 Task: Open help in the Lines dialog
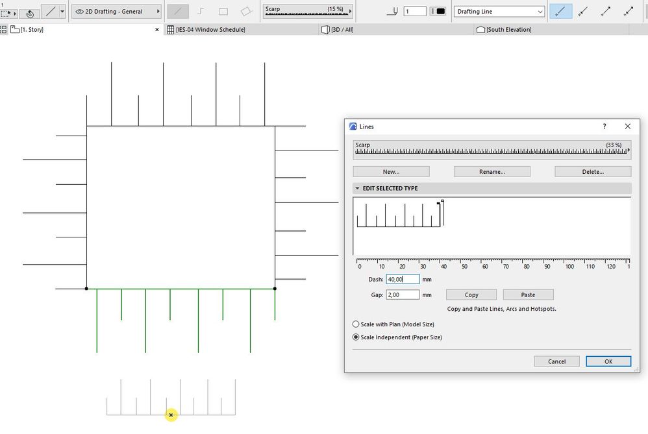(604, 127)
